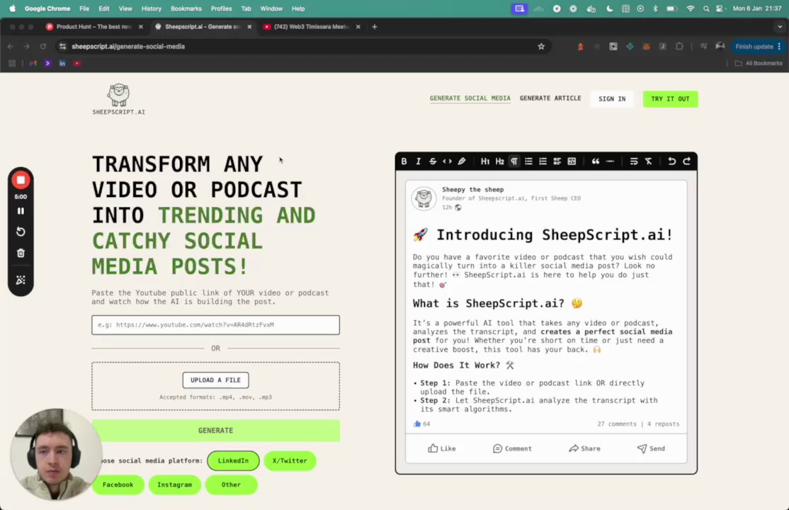
Task: Restart the recording with the rewind icon
Action: tap(21, 232)
